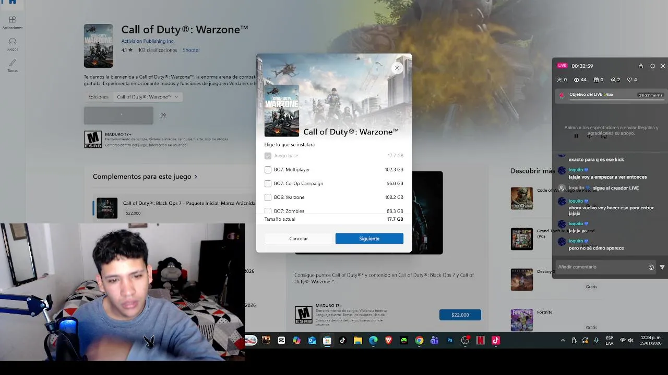Open Google Chrome from the taskbar
This screenshot has height=375, width=668.
coord(419,341)
